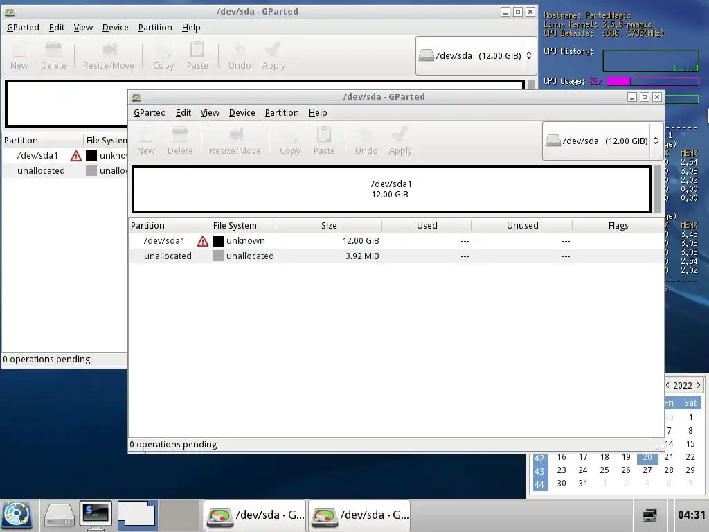The width and height of the screenshot is (709, 532).
Task: Click week 43 number in calendar
Action: pyautogui.click(x=539, y=471)
